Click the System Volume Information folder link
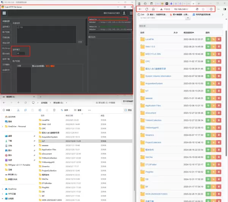Image resolution: width=228 pixels, height=202 pixels. (x=158, y=76)
